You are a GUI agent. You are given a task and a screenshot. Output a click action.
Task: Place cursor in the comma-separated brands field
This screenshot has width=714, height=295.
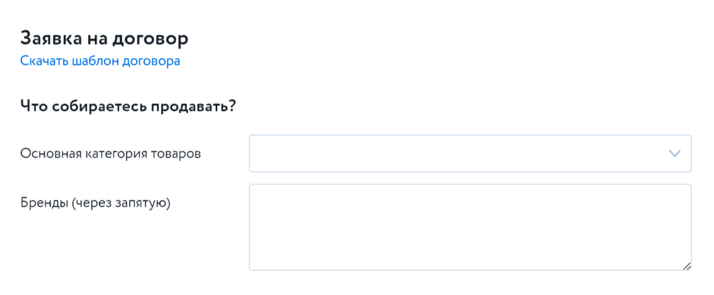(470, 227)
